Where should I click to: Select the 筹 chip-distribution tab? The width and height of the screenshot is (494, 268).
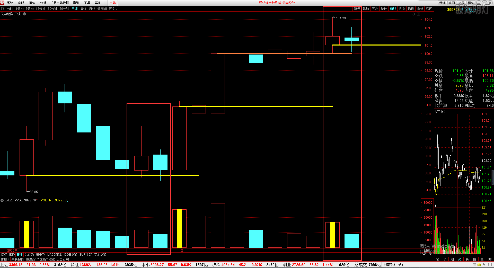(490, 259)
